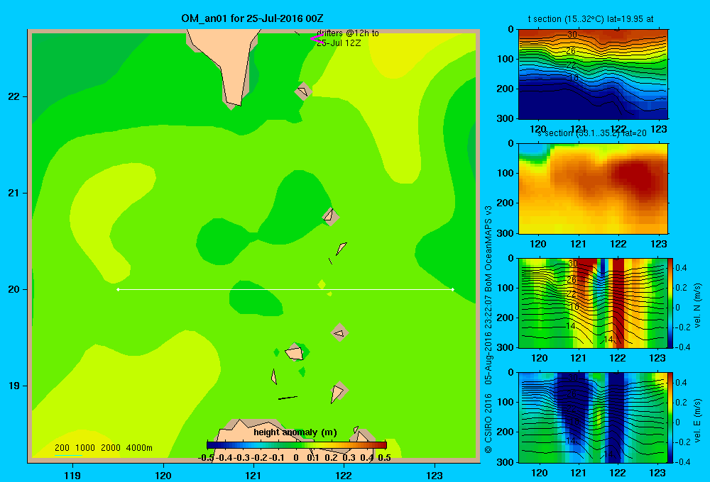This screenshot has width=710, height=482.
Task: Click the '-0.5' tick on the height anomaly bar
Action: [x=206, y=458]
